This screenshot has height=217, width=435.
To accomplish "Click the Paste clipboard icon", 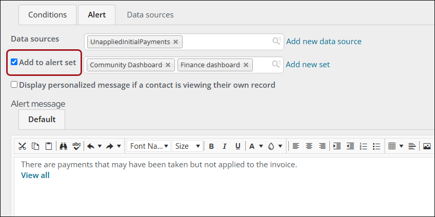I will tap(49, 146).
